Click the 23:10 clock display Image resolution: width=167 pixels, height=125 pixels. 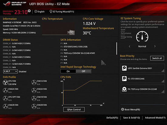[21, 12]
